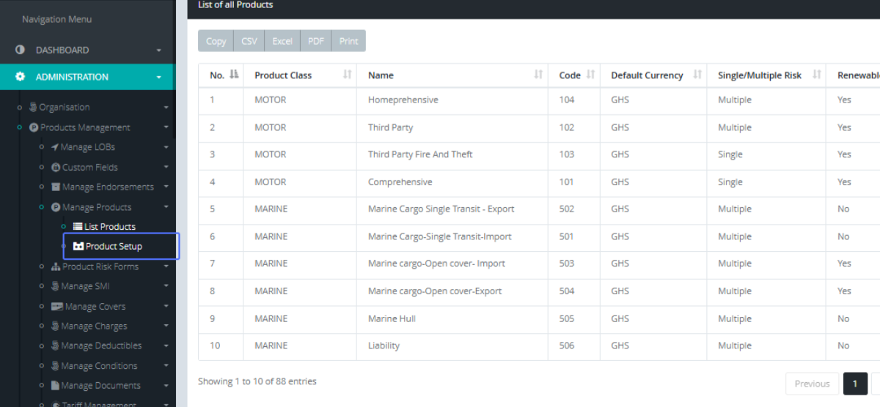Click the Manage Covers card icon
The width and height of the screenshot is (880, 407).
(x=56, y=307)
